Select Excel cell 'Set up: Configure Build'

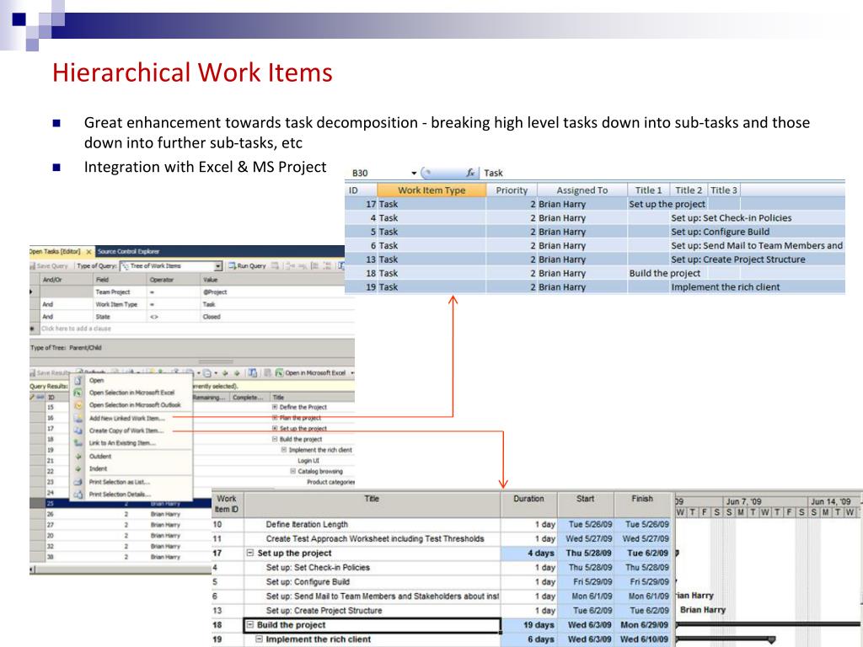pos(720,232)
